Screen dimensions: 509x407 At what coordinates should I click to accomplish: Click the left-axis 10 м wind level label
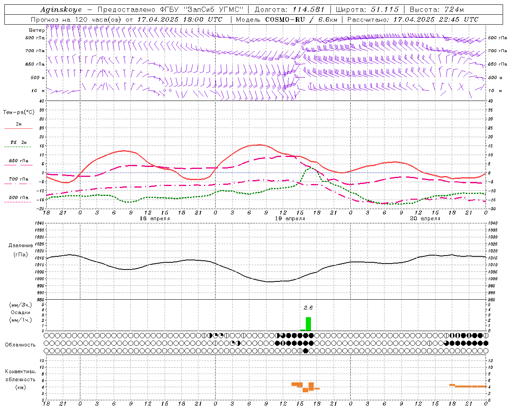click(x=38, y=91)
